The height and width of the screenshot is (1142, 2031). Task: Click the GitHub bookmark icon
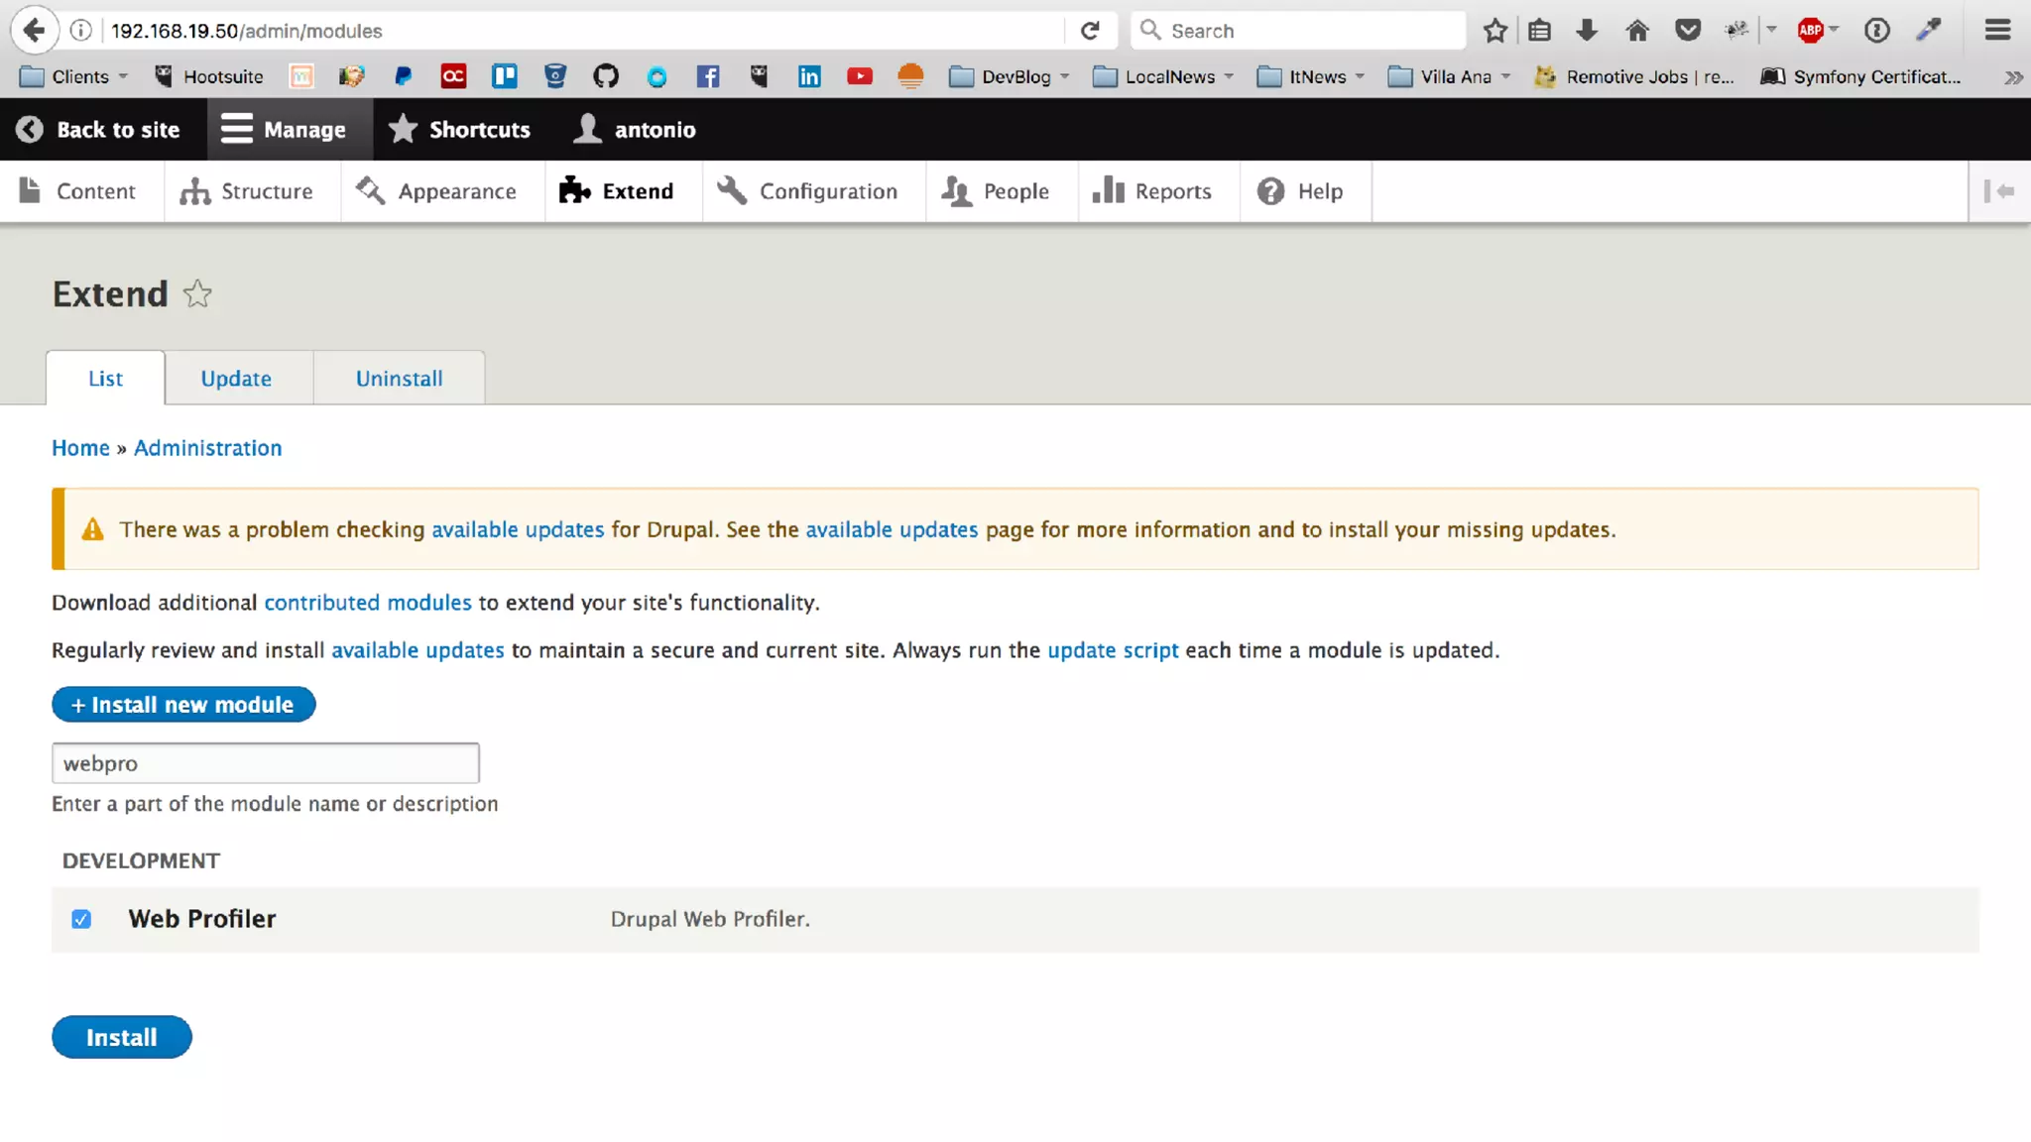(605, 76)
